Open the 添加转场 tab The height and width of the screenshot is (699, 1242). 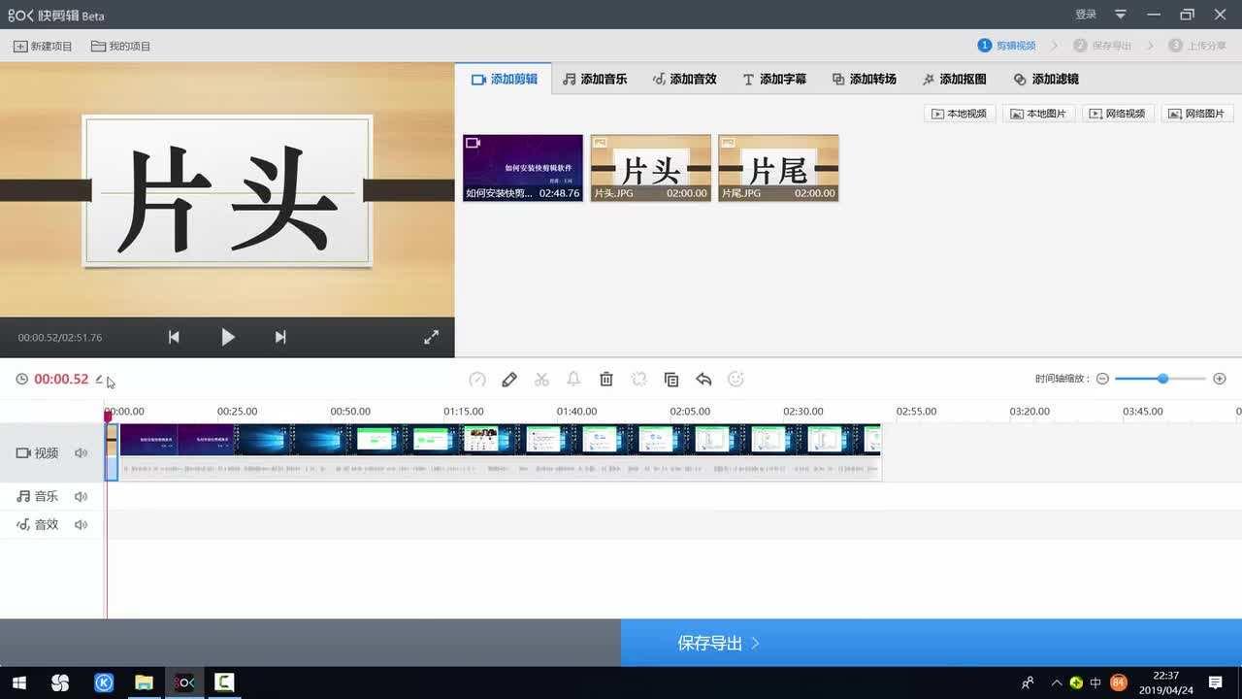pyautogui.click(x=864, y=79)
